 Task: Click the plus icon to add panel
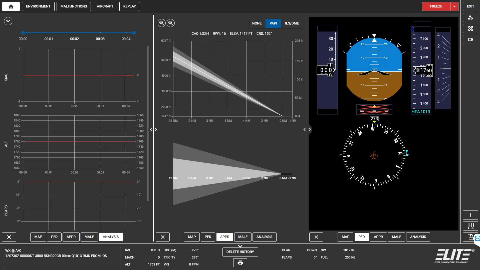click(x=470, y=215)
